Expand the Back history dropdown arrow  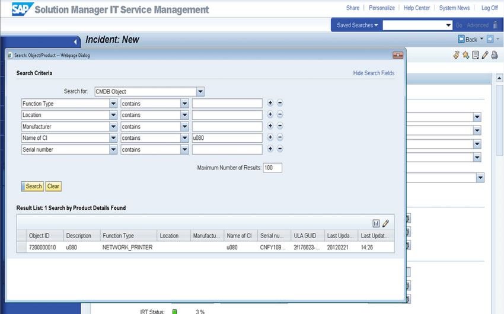click(x=481, y=39)
